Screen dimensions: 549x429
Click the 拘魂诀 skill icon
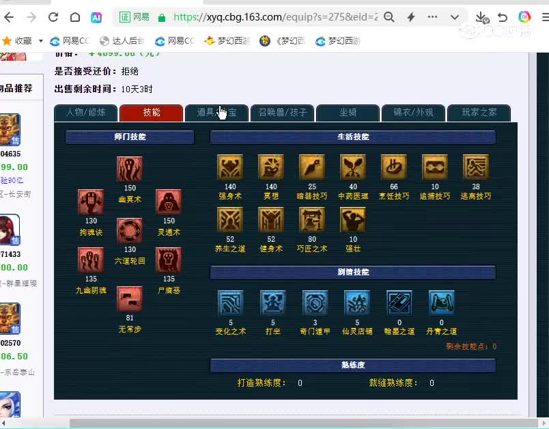point(91,202)
